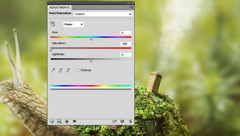
Task: Click the Hue slider handle
Action: pos(91,39)
